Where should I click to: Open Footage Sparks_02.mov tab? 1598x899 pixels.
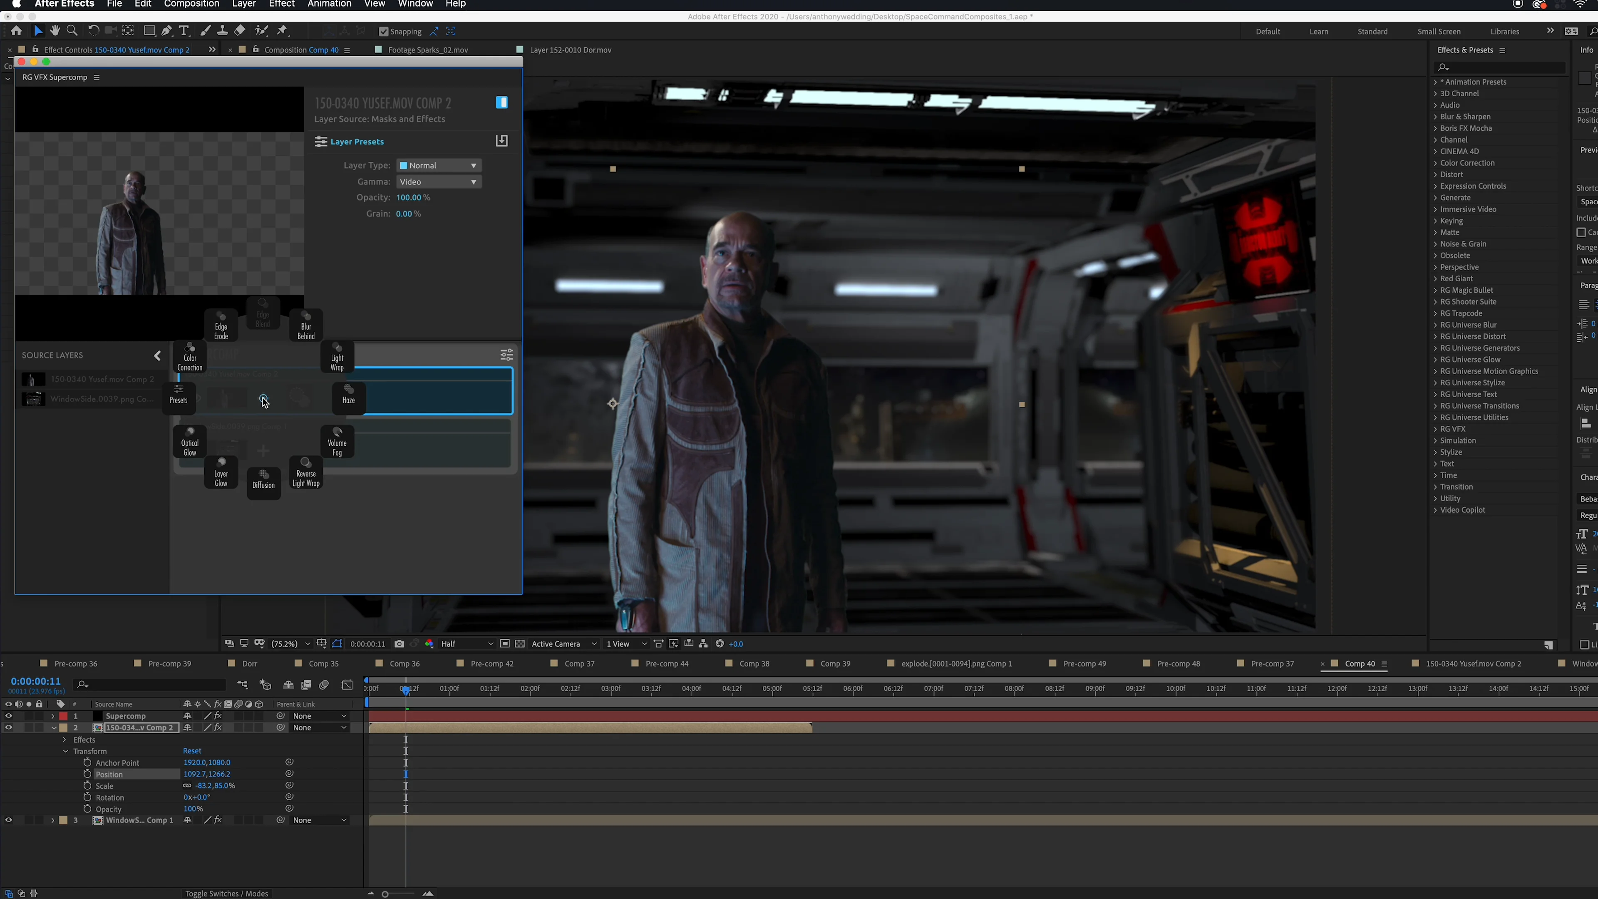click(428, 50)
